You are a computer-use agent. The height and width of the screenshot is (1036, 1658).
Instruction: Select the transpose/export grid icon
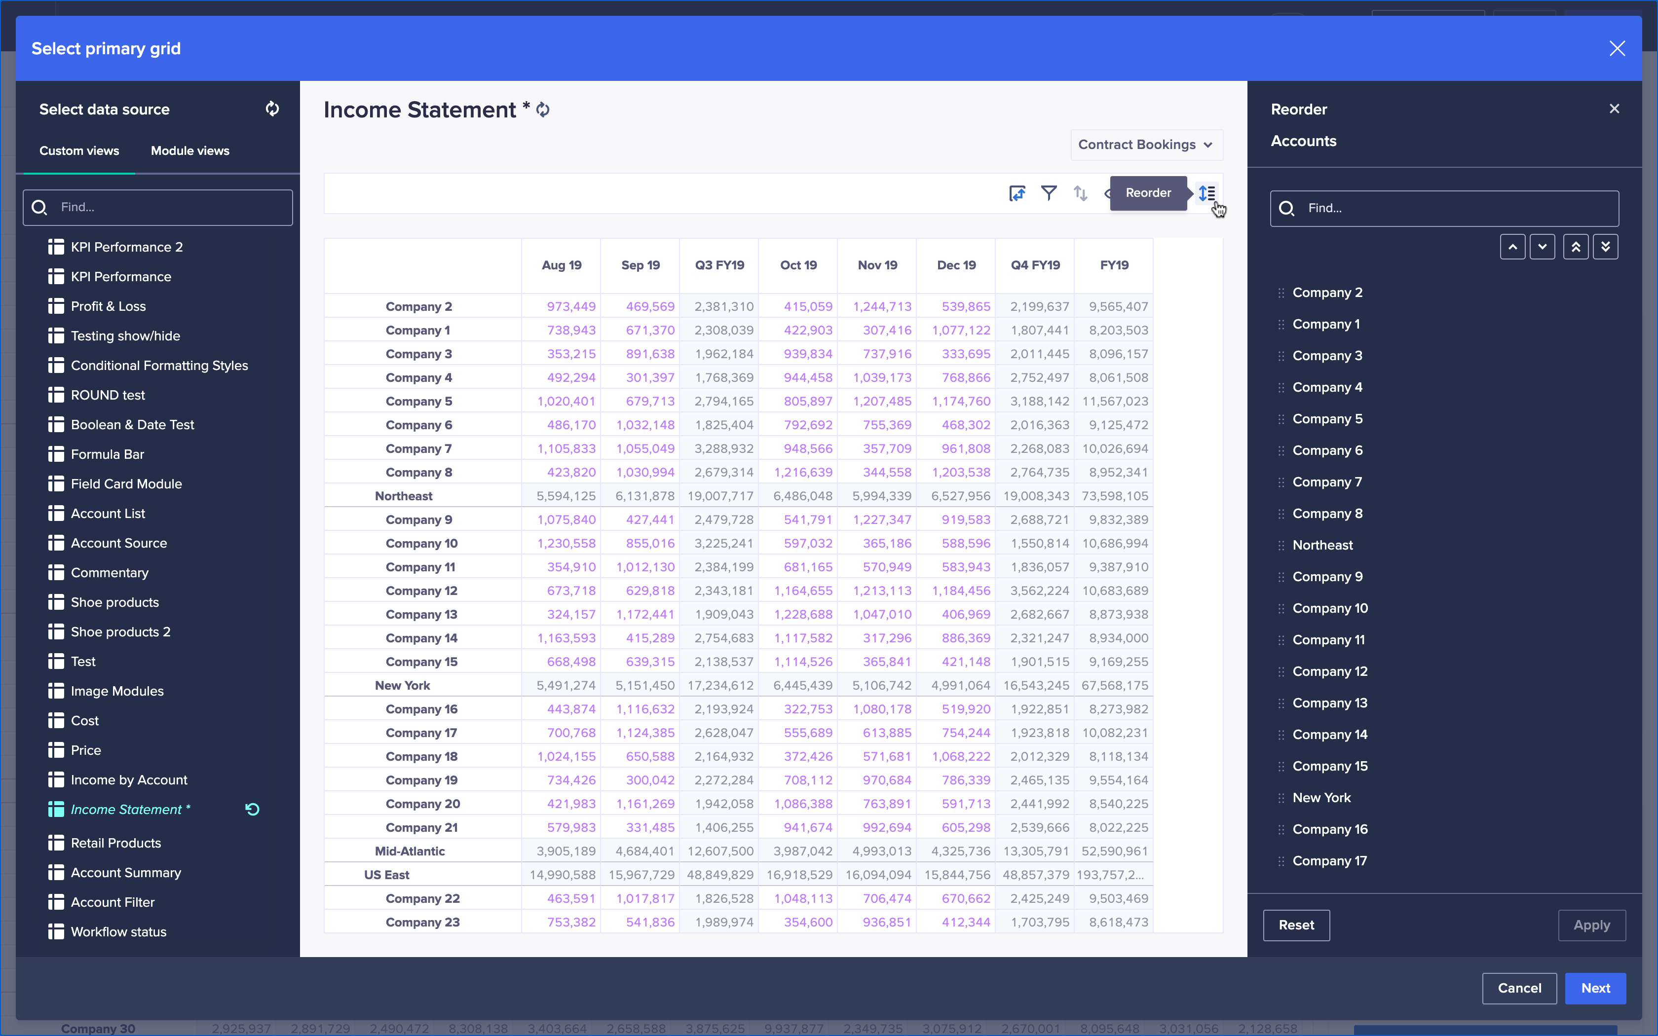1017,193
